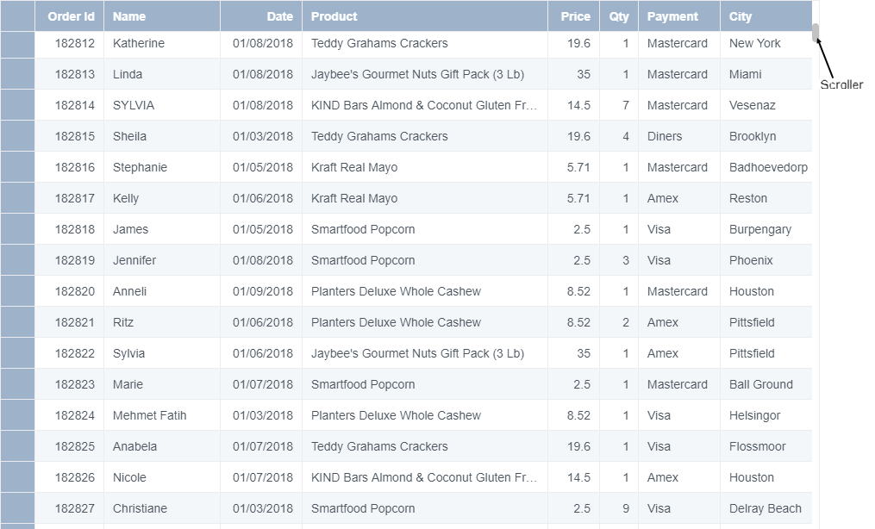
Task: Click the name cell Katherine
Action: 162,43
